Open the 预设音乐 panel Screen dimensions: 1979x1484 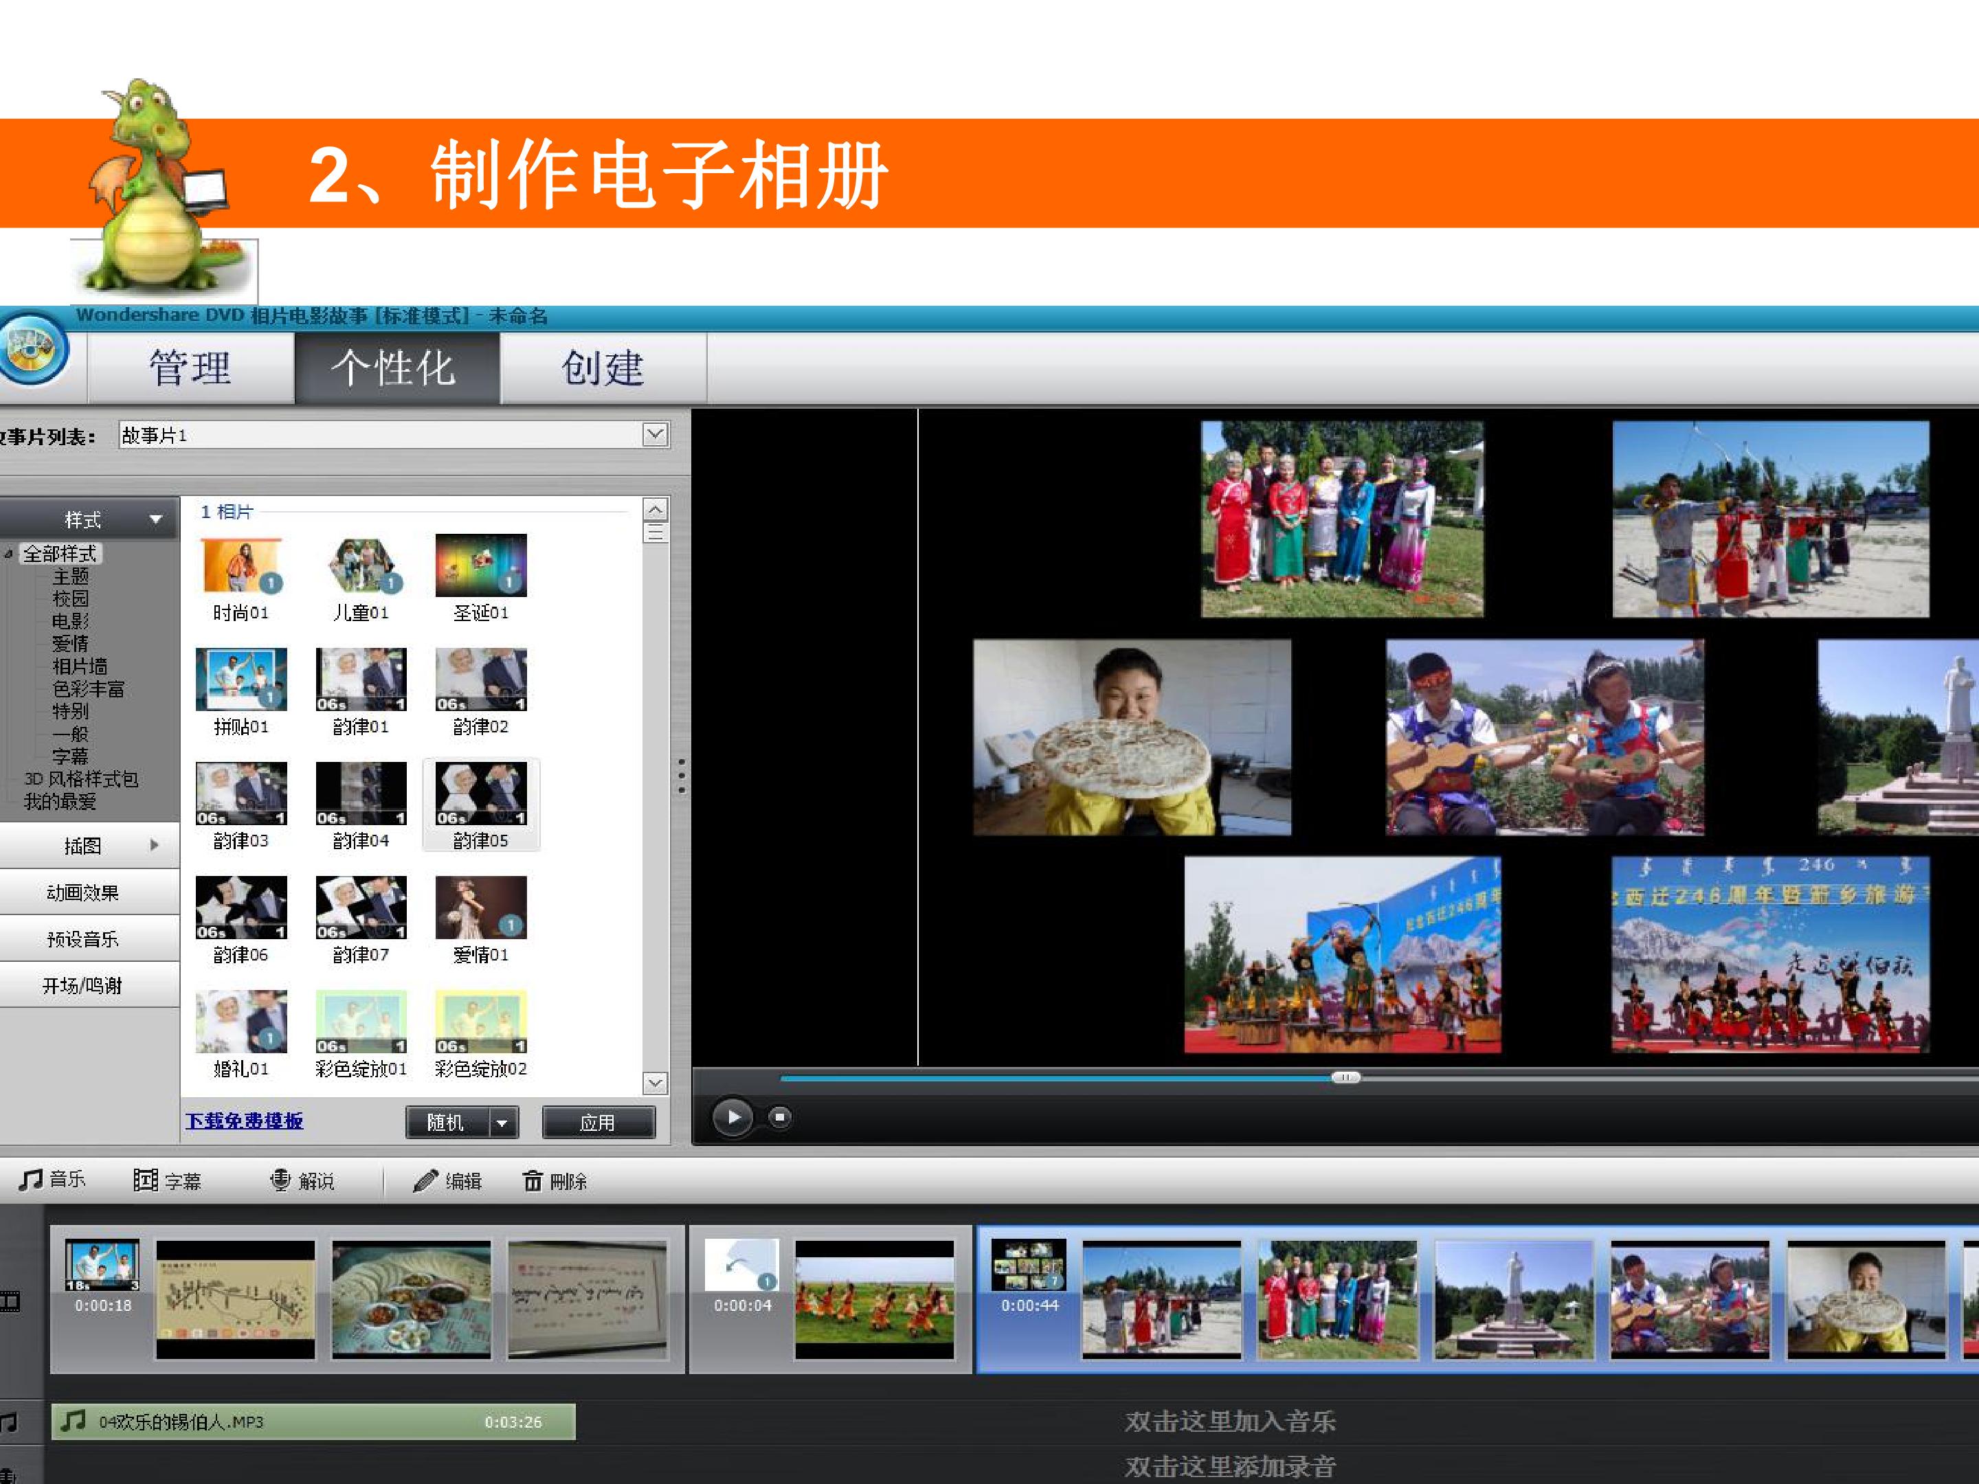[89, 938]
